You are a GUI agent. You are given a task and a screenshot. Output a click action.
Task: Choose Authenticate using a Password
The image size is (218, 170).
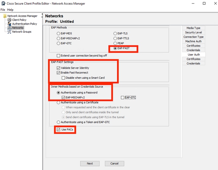pyautogui.click(x=58, y=92)
